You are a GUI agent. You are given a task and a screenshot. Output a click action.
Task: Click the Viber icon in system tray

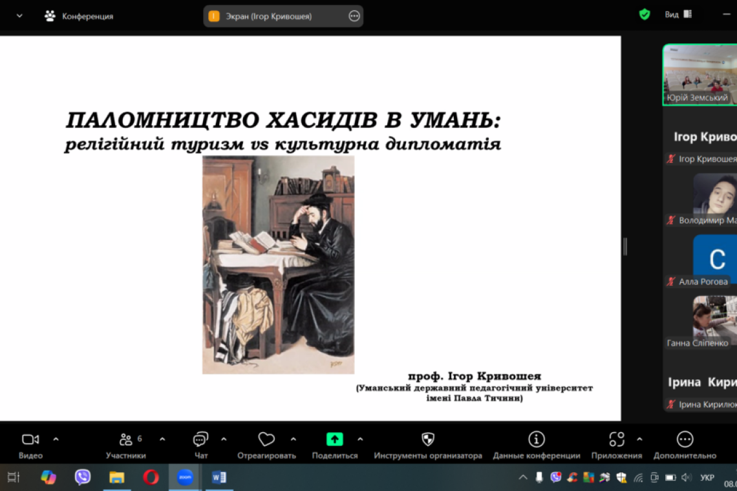556,477
